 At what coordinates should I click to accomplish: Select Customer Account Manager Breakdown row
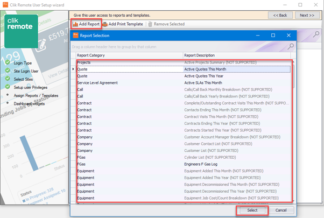click(x=184, y=137)
